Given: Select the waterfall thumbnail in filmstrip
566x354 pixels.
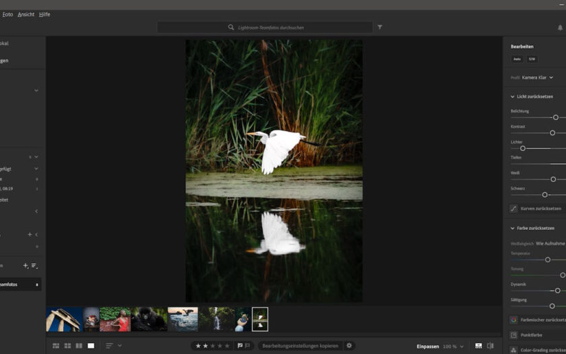Looking at the screenshot, I should coord(216,320).
